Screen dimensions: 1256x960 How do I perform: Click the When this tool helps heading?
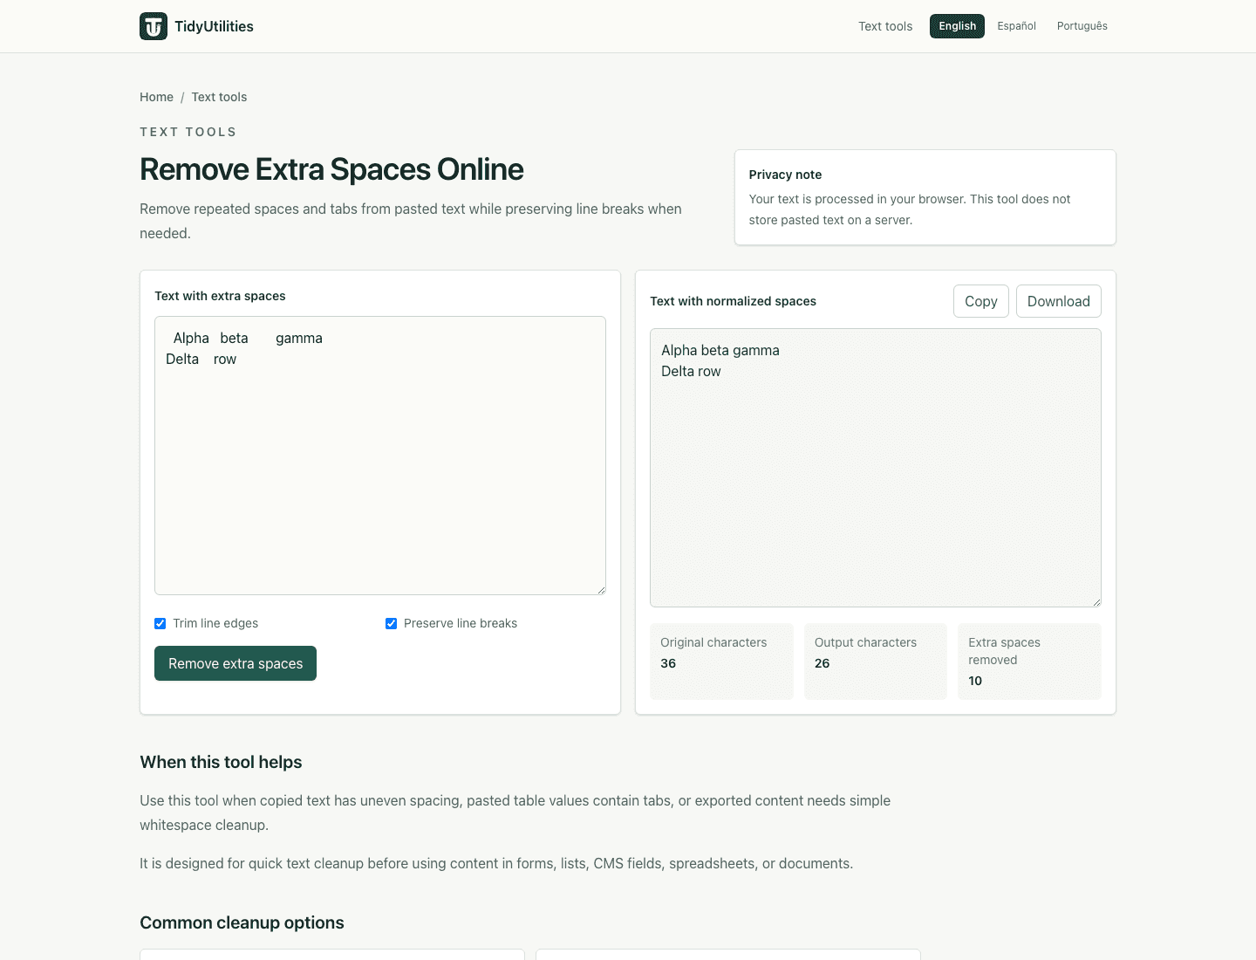coord(221,762)
